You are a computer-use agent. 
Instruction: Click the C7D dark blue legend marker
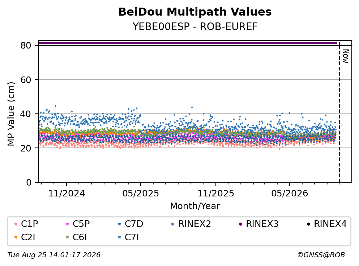[119, 224]
